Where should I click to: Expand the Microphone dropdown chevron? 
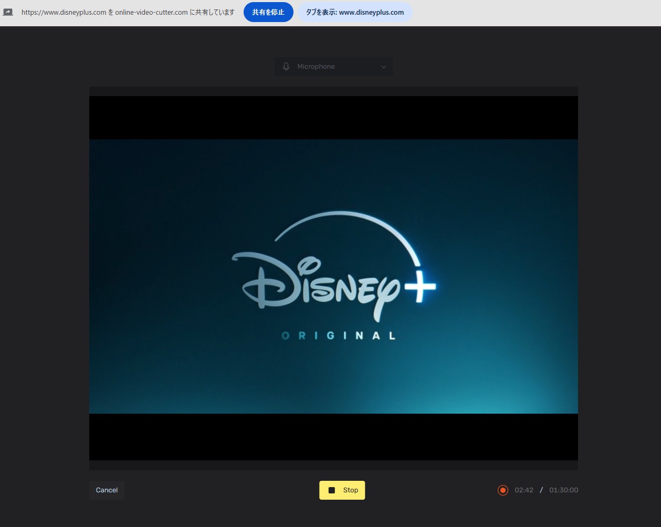click(x=384, y=67)
